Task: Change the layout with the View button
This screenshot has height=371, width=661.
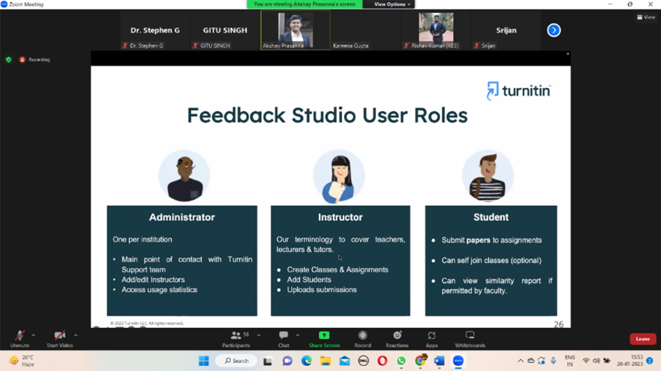Action: (646, 17)
